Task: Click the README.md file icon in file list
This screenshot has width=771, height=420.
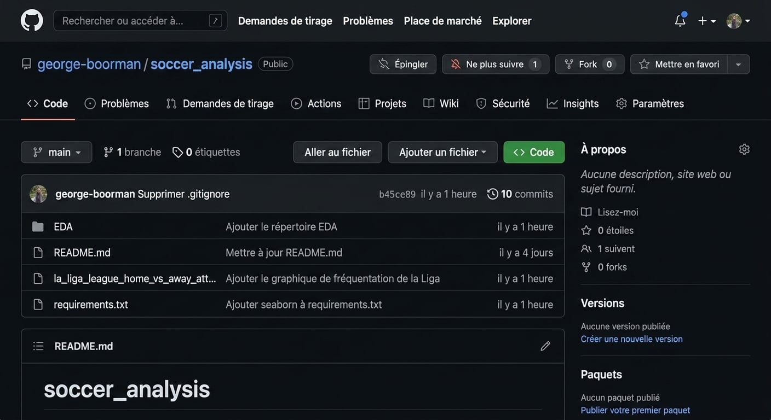Action: pyautogui.click(x=38, y=253)
